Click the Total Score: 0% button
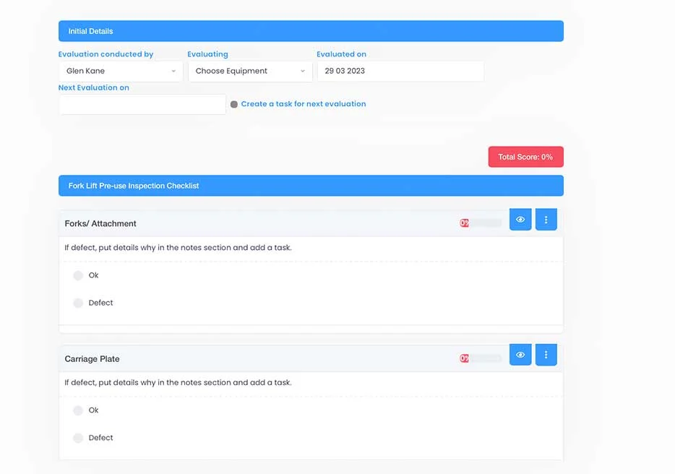The width and height of the screenshot is (675, 474). (525, 157)
